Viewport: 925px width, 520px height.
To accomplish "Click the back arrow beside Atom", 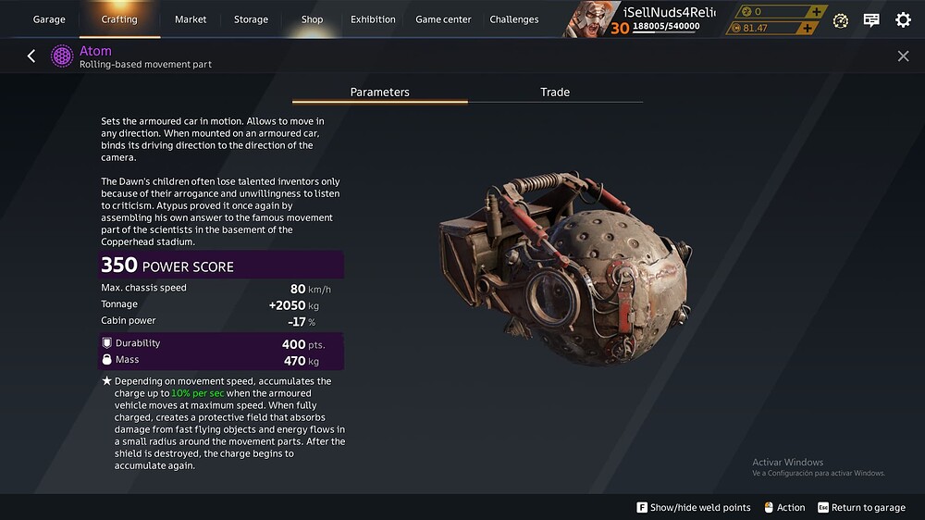I will (31, 56).
